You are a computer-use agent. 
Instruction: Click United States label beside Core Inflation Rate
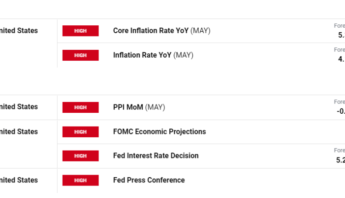click(x=19, y=31)
